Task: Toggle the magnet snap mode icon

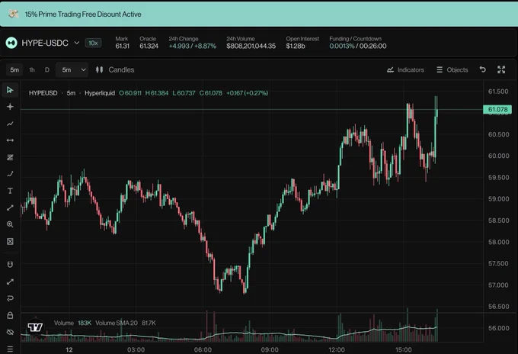Action: (x=10, y=264)
